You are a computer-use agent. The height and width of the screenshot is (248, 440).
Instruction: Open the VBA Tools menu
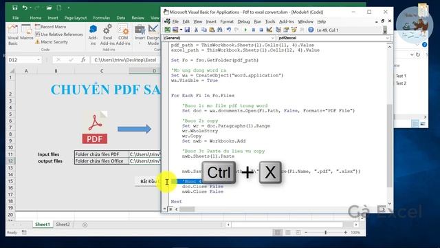[x=270, y=21]
